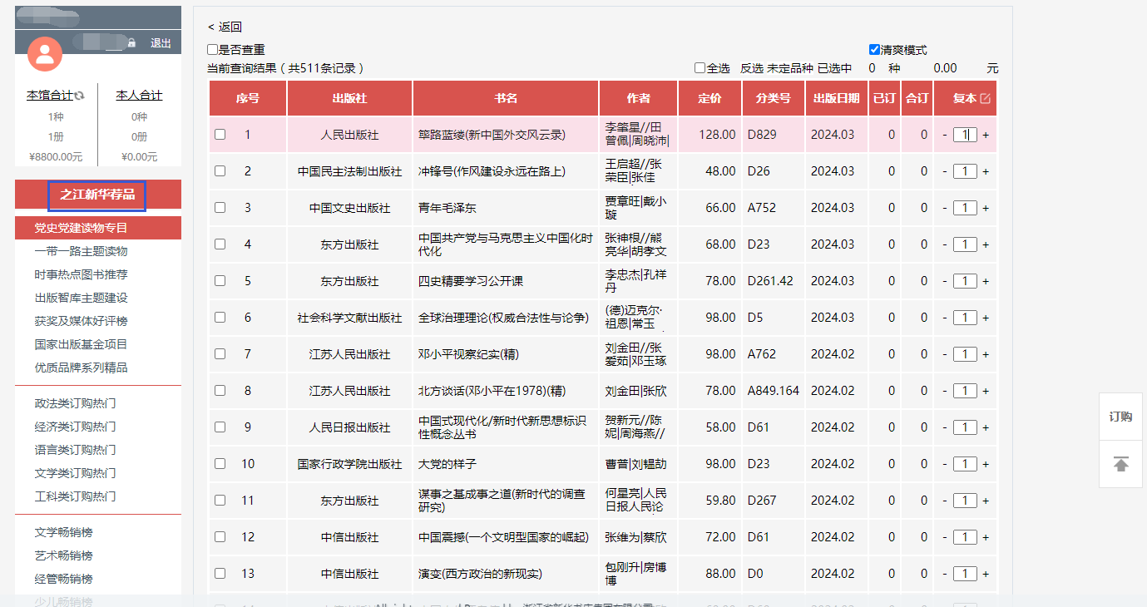The width and height of the screenshot is (1147, 607).
Task: Select 经济类订购热门 sidebar item
Action: coord(75,427)
